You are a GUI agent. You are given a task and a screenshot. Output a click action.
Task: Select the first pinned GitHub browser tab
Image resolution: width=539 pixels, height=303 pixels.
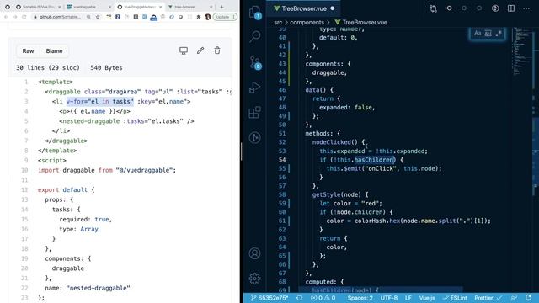click(8, 7)
